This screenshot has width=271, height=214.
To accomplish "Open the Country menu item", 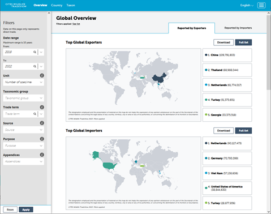I will [57, 5].
